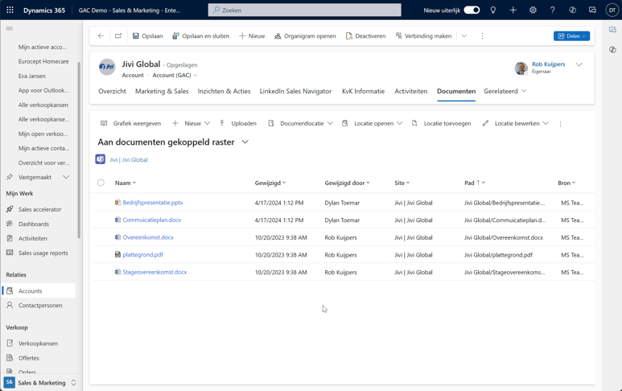Click Organigram openen

coord(305,35)
